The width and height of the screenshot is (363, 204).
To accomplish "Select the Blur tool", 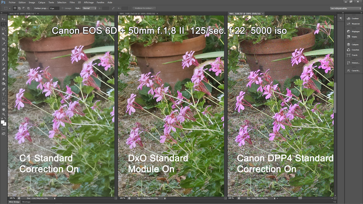I will [x=4, y=79].
